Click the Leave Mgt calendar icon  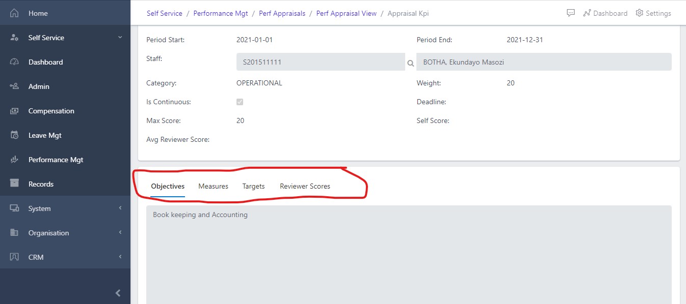tap(14, 135)
